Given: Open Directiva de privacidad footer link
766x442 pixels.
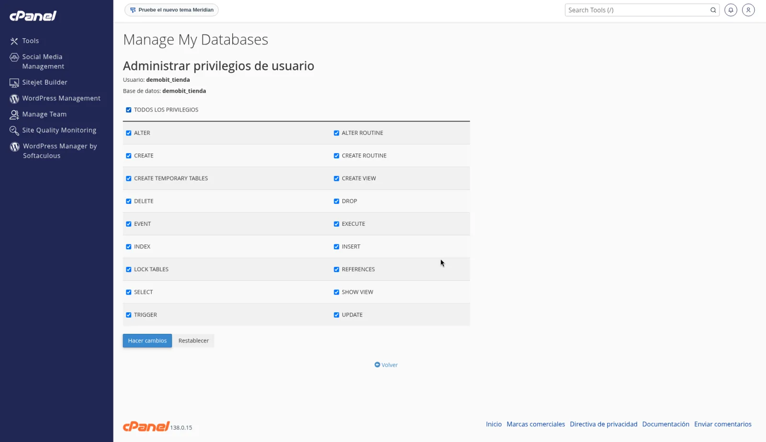Looking at the screenshot, I should point(603,424).
